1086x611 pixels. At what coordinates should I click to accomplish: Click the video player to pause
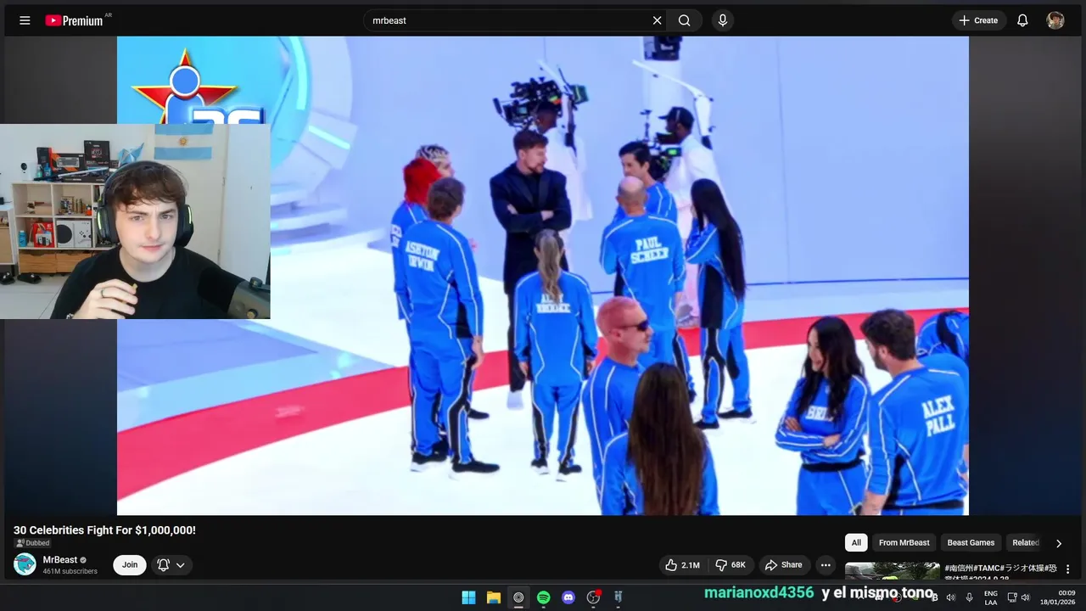[x=543, y=276]
